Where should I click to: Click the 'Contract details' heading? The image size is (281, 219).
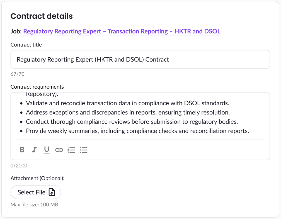(42, 16)
